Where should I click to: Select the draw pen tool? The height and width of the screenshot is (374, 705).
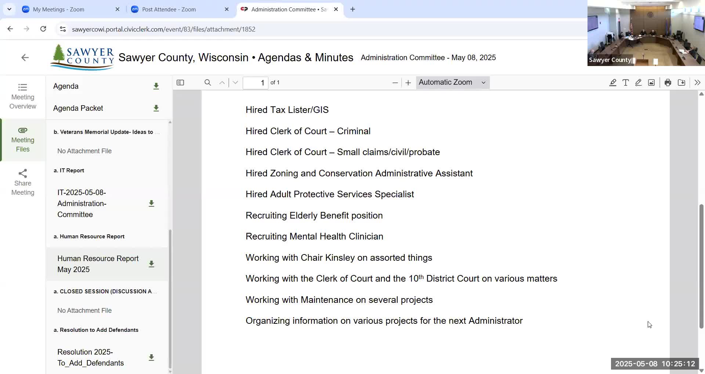(638, 82)
